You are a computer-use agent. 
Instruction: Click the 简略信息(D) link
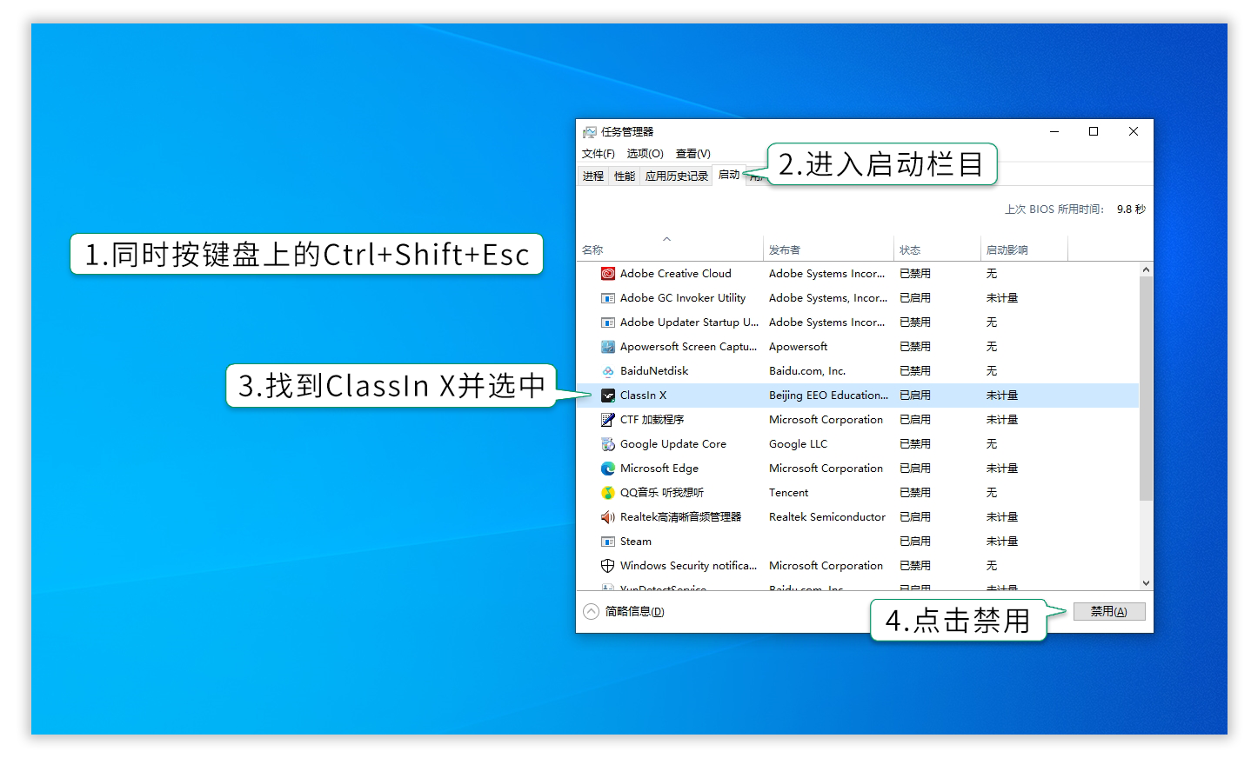click(635, 611)
